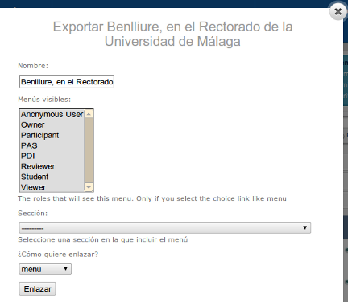The height and width of the screenshot is (302, 348).
Task: Select Owner in the roles list
Action: pyautogui.click(x=52, y=124)
